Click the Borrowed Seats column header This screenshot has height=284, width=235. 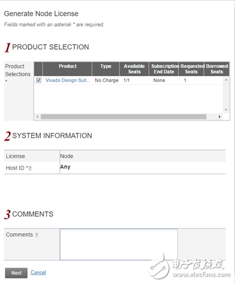click(217, 69)
